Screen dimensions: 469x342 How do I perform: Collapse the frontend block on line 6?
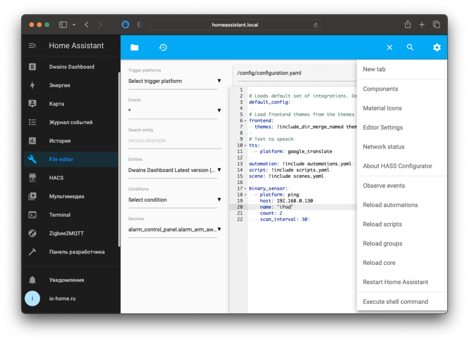245,121
